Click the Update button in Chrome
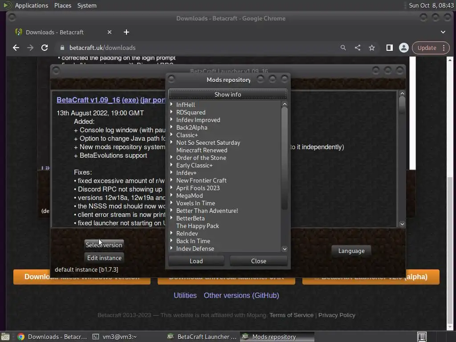The image size is (456, 342). (x=427, y=48)
